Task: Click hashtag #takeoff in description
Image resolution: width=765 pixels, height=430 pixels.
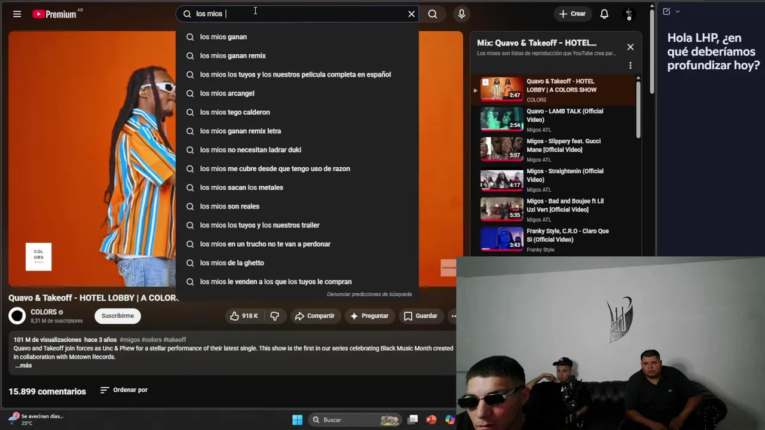Action: 175,340
